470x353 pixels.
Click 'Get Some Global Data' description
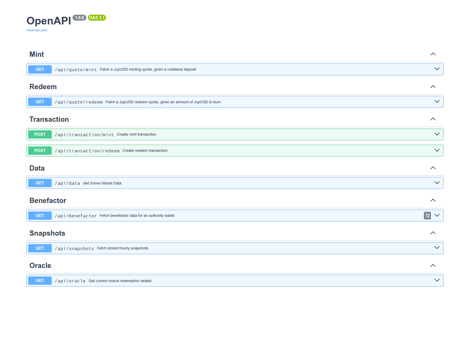[x=102, y=183]
